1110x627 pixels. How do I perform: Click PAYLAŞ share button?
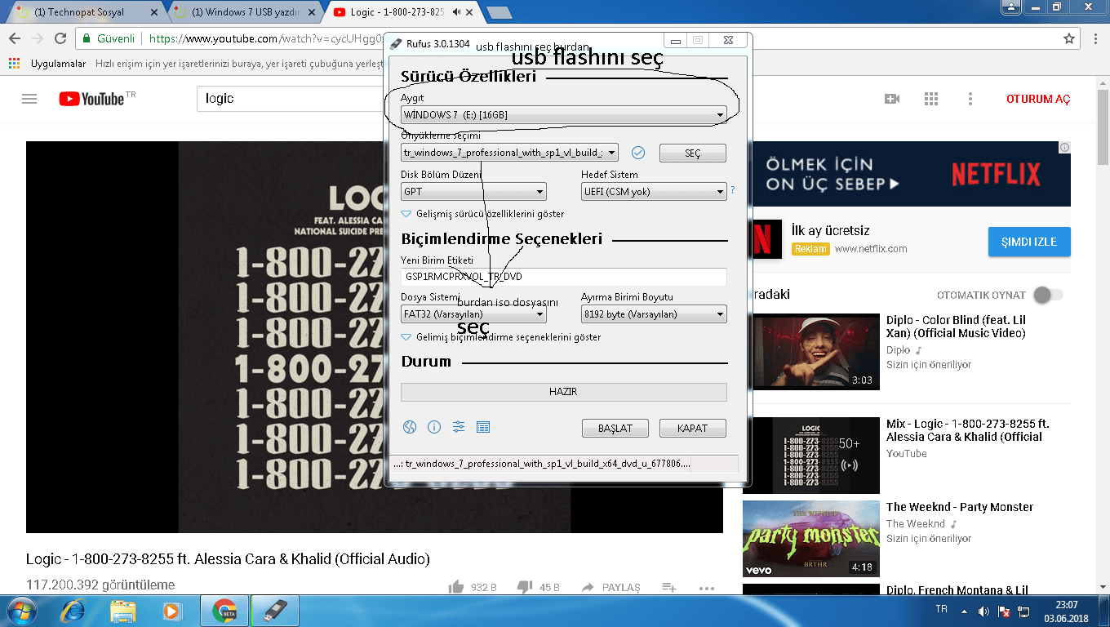(x=610, y=587)
